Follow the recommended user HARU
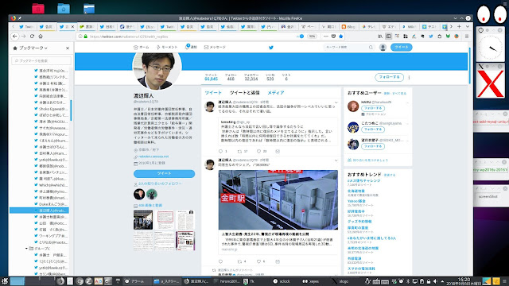Screen dimensions: 509x286 (373, 108)
